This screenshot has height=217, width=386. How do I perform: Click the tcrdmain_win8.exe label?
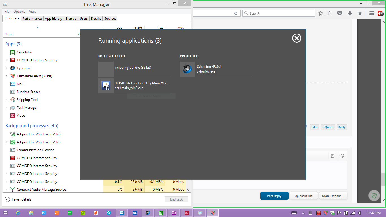click(x=129, y=88)
